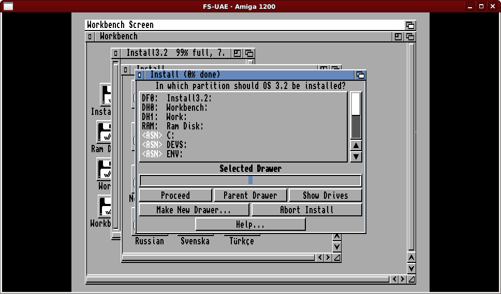
Task: Click the Workbench window up arrow
Action: point(411,258)
